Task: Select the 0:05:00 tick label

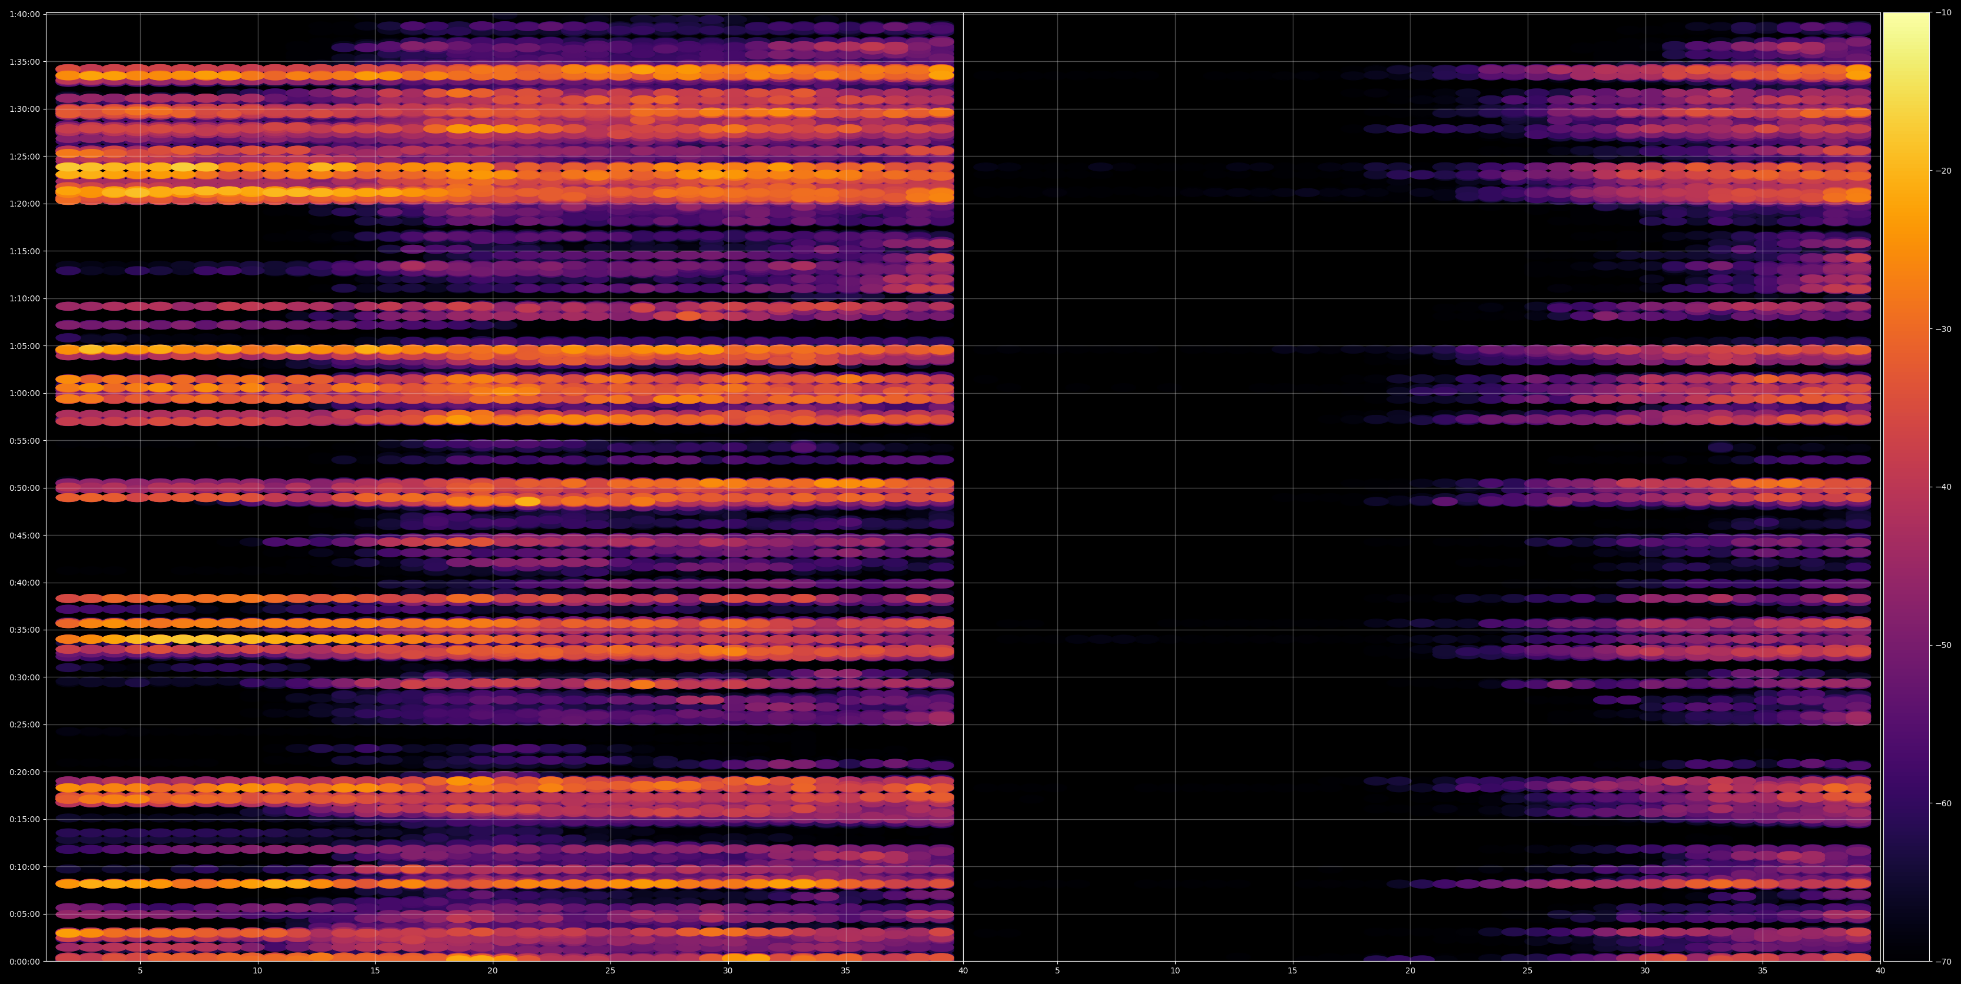Action: click(x=24, y=914)
